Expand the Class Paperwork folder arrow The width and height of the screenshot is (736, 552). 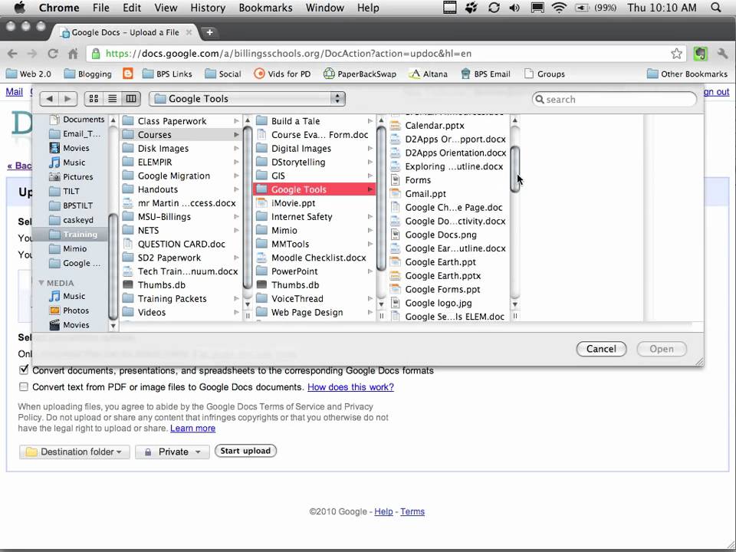[236, 121]
